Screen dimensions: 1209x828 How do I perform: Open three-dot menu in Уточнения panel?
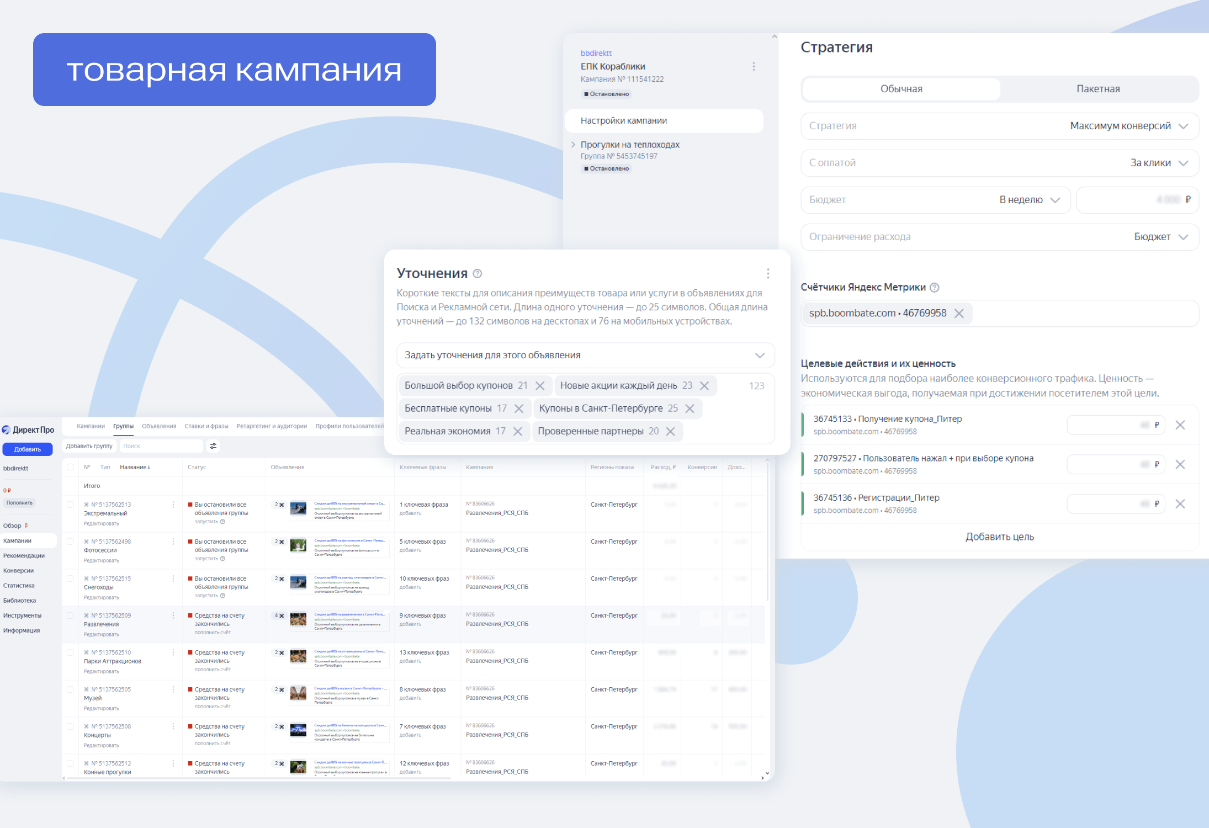768,273
